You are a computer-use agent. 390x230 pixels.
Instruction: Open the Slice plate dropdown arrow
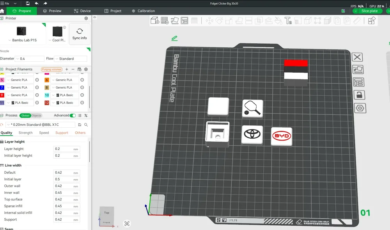[x=355, y=11]
